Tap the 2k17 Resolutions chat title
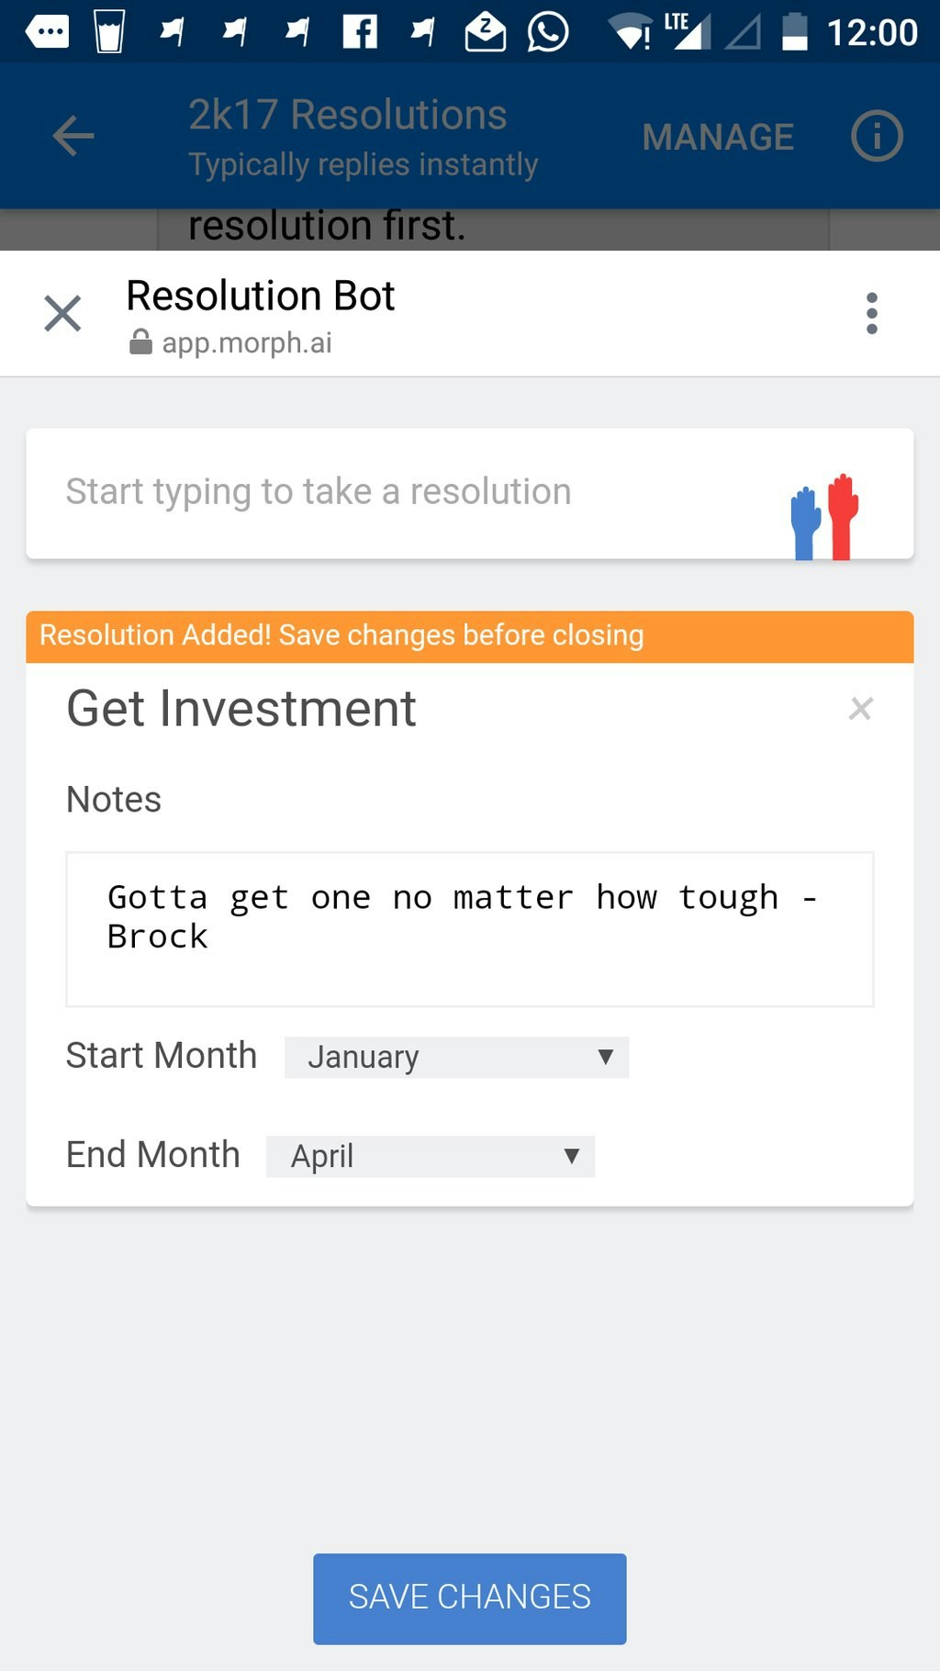The height and width of the screenshot is (1671, 940). (x=347, y=116)
